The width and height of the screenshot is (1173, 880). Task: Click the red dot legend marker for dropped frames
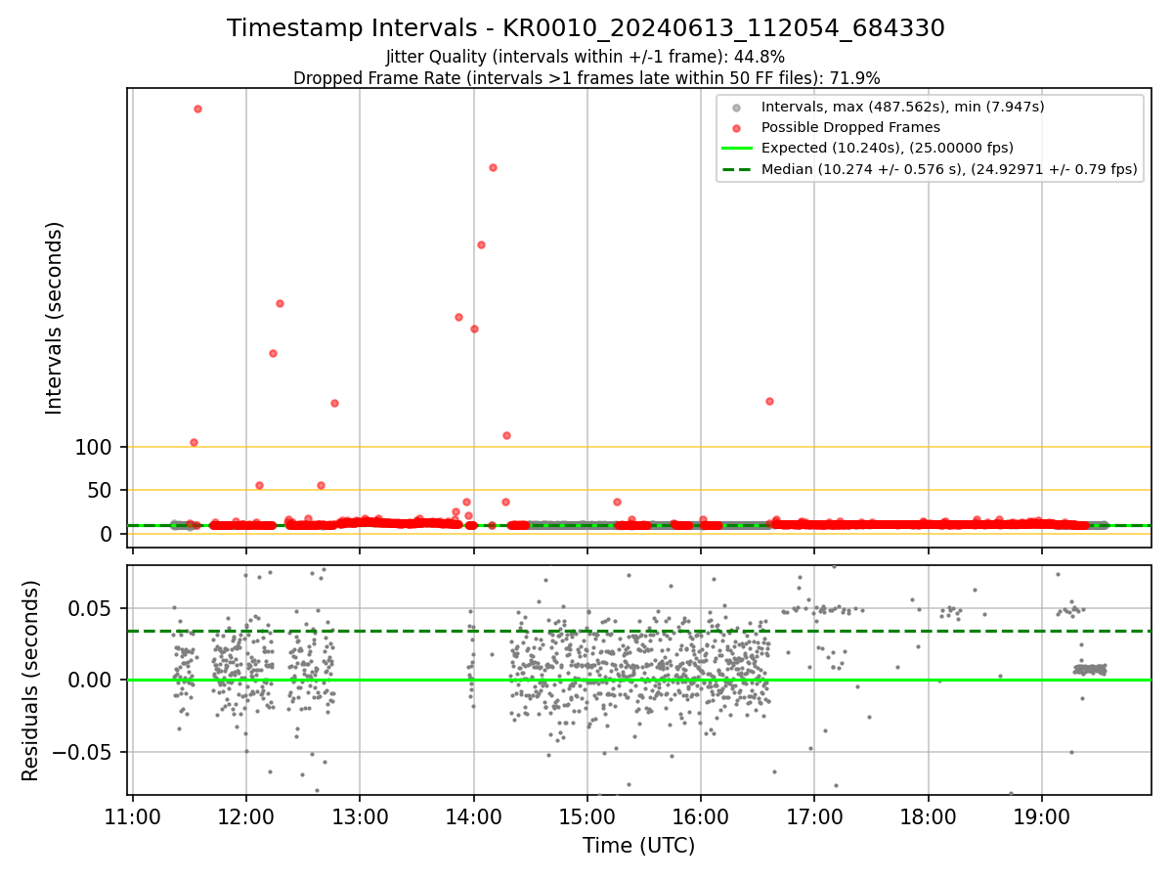coord(737,127)
